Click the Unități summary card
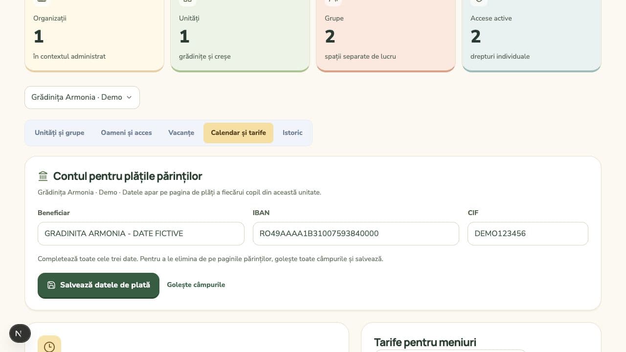 tap(240, 35)
